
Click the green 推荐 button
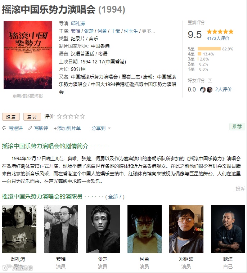237,126
